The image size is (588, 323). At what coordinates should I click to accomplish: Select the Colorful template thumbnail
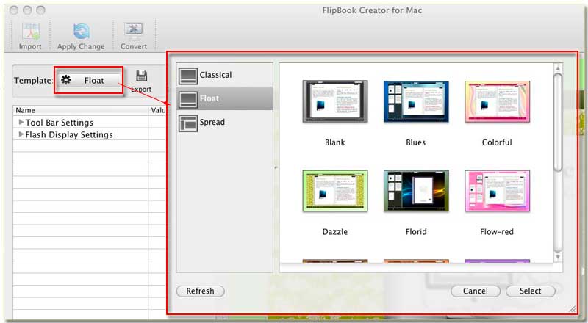click(497, 101)
